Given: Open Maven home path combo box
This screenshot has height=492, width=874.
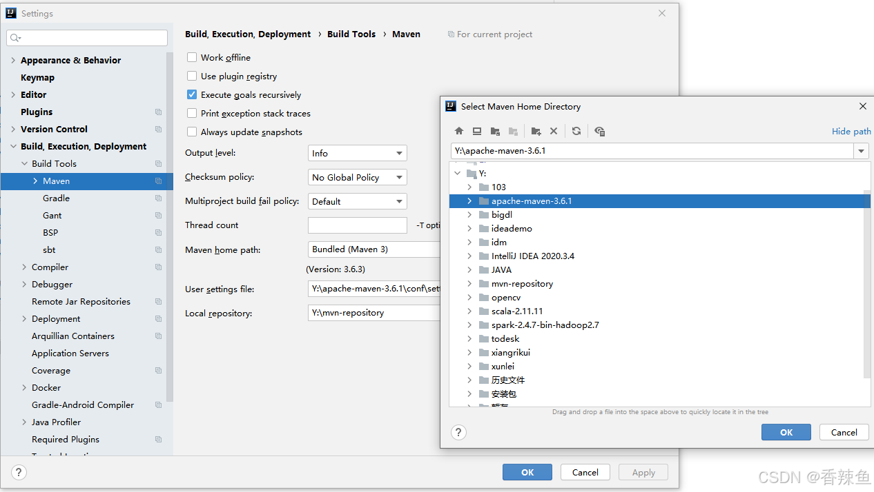Looking at the screenshot, I should 374,249.
